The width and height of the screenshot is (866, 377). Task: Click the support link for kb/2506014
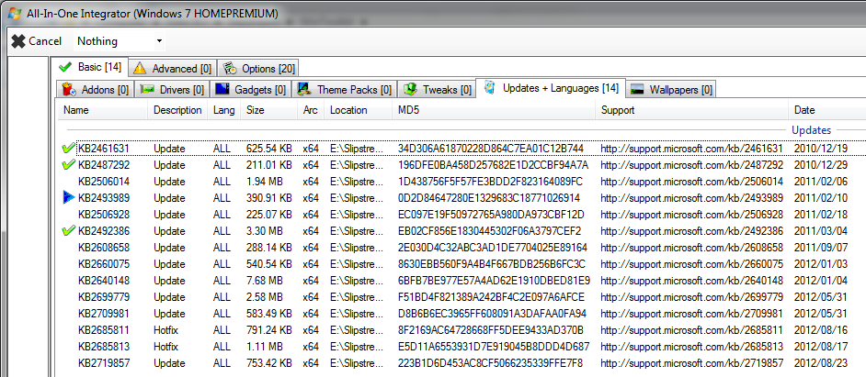point(691,182)
